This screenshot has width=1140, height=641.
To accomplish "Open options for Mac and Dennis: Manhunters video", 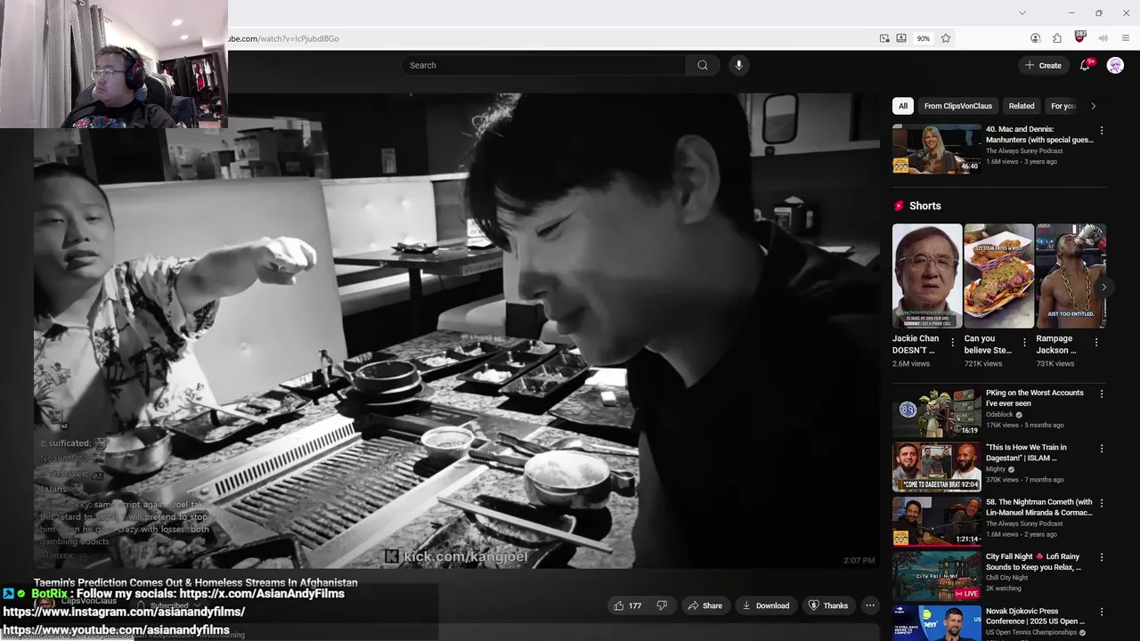I will click(1102, 130).
